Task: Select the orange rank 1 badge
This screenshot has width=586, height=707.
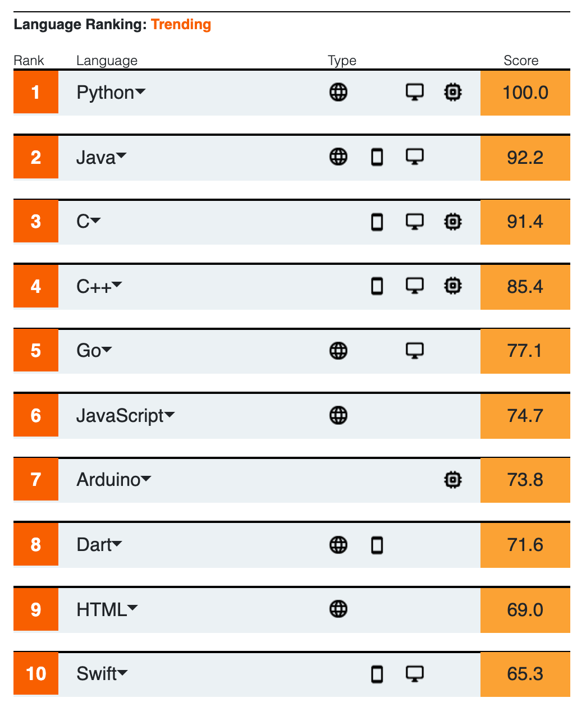Action: click(36, 92)
